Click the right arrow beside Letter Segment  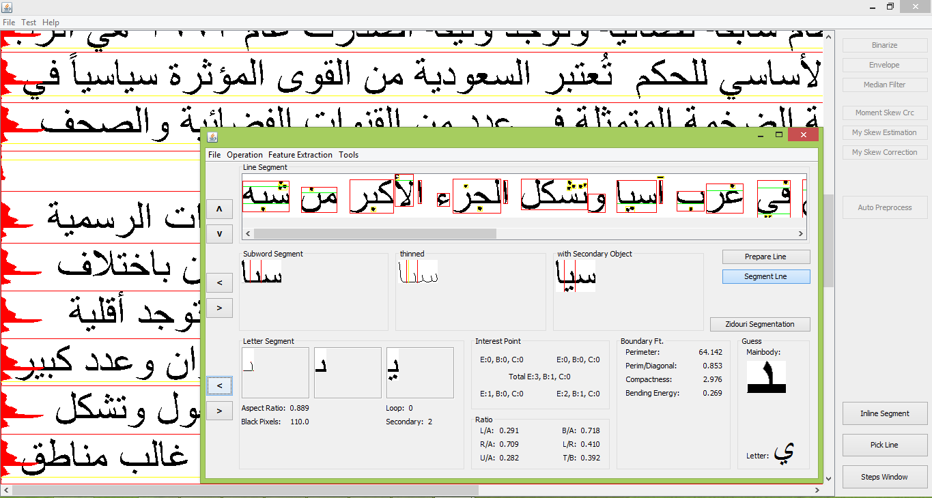(x=219, y=411)
